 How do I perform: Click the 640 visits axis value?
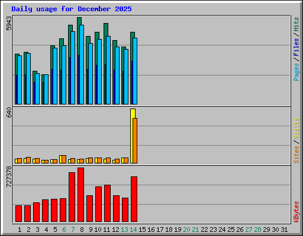(x=9, y=112)
